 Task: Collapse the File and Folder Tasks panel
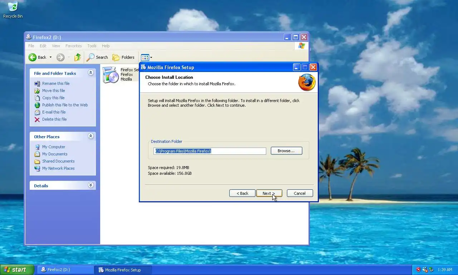click(x=91, y=73)
